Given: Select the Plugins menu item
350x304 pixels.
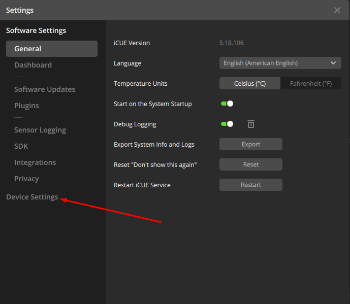Looking at the screenshot, I should pyautogui.click(x=26, y=106).
